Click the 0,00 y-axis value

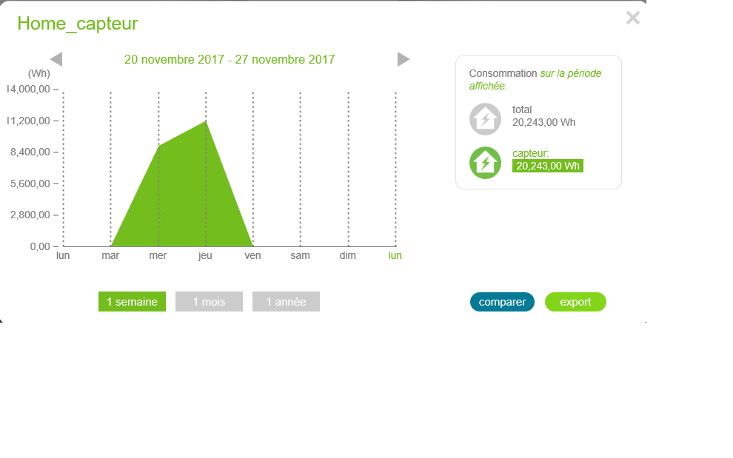pos(40,246)
